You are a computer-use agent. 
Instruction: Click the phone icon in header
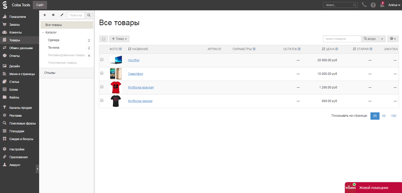click(x=364, y=5)
